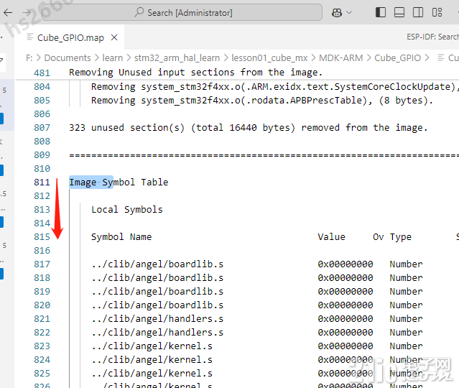The image size is (459, 388).
Task: Click line number 807
Action: tap(42, 128)
